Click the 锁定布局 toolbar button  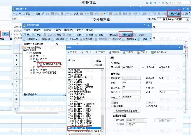[86, 39]
